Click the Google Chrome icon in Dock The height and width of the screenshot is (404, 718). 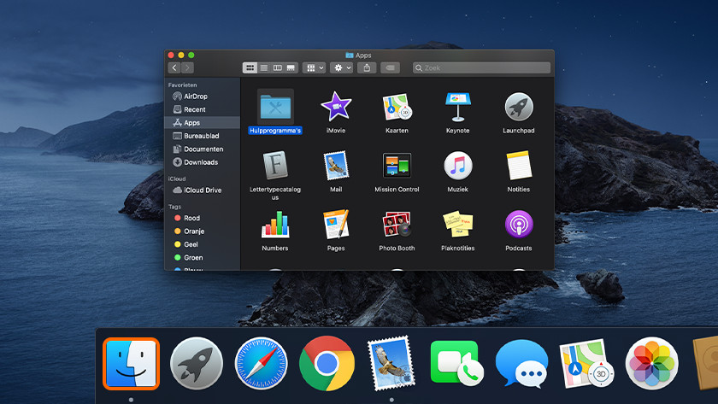pyautogui.click(x=327, y=363)
